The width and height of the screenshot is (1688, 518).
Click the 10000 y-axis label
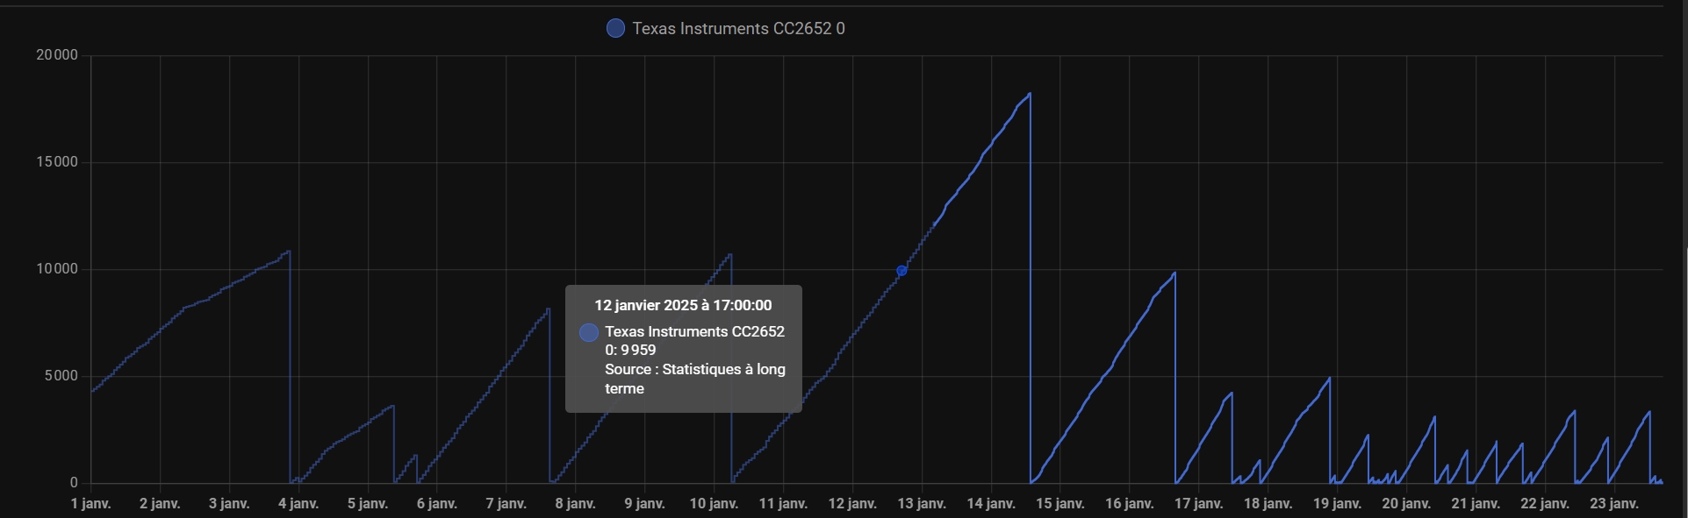57,269
